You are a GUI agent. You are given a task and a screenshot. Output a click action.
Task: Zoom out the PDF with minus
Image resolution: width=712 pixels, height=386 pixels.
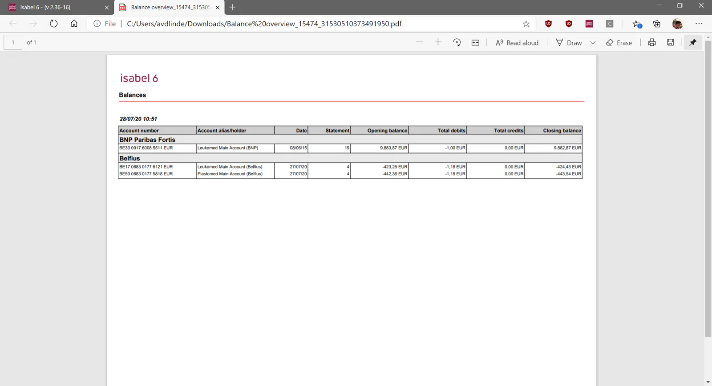click(x=420, y=42)
